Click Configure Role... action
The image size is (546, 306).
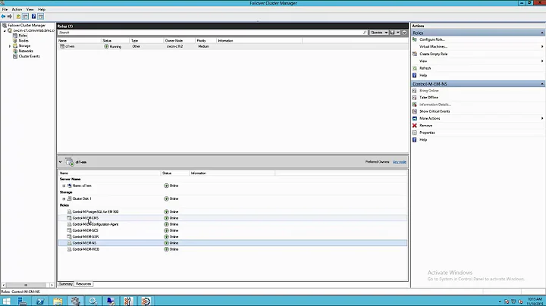pyautogui.click(x=431, y=39)
